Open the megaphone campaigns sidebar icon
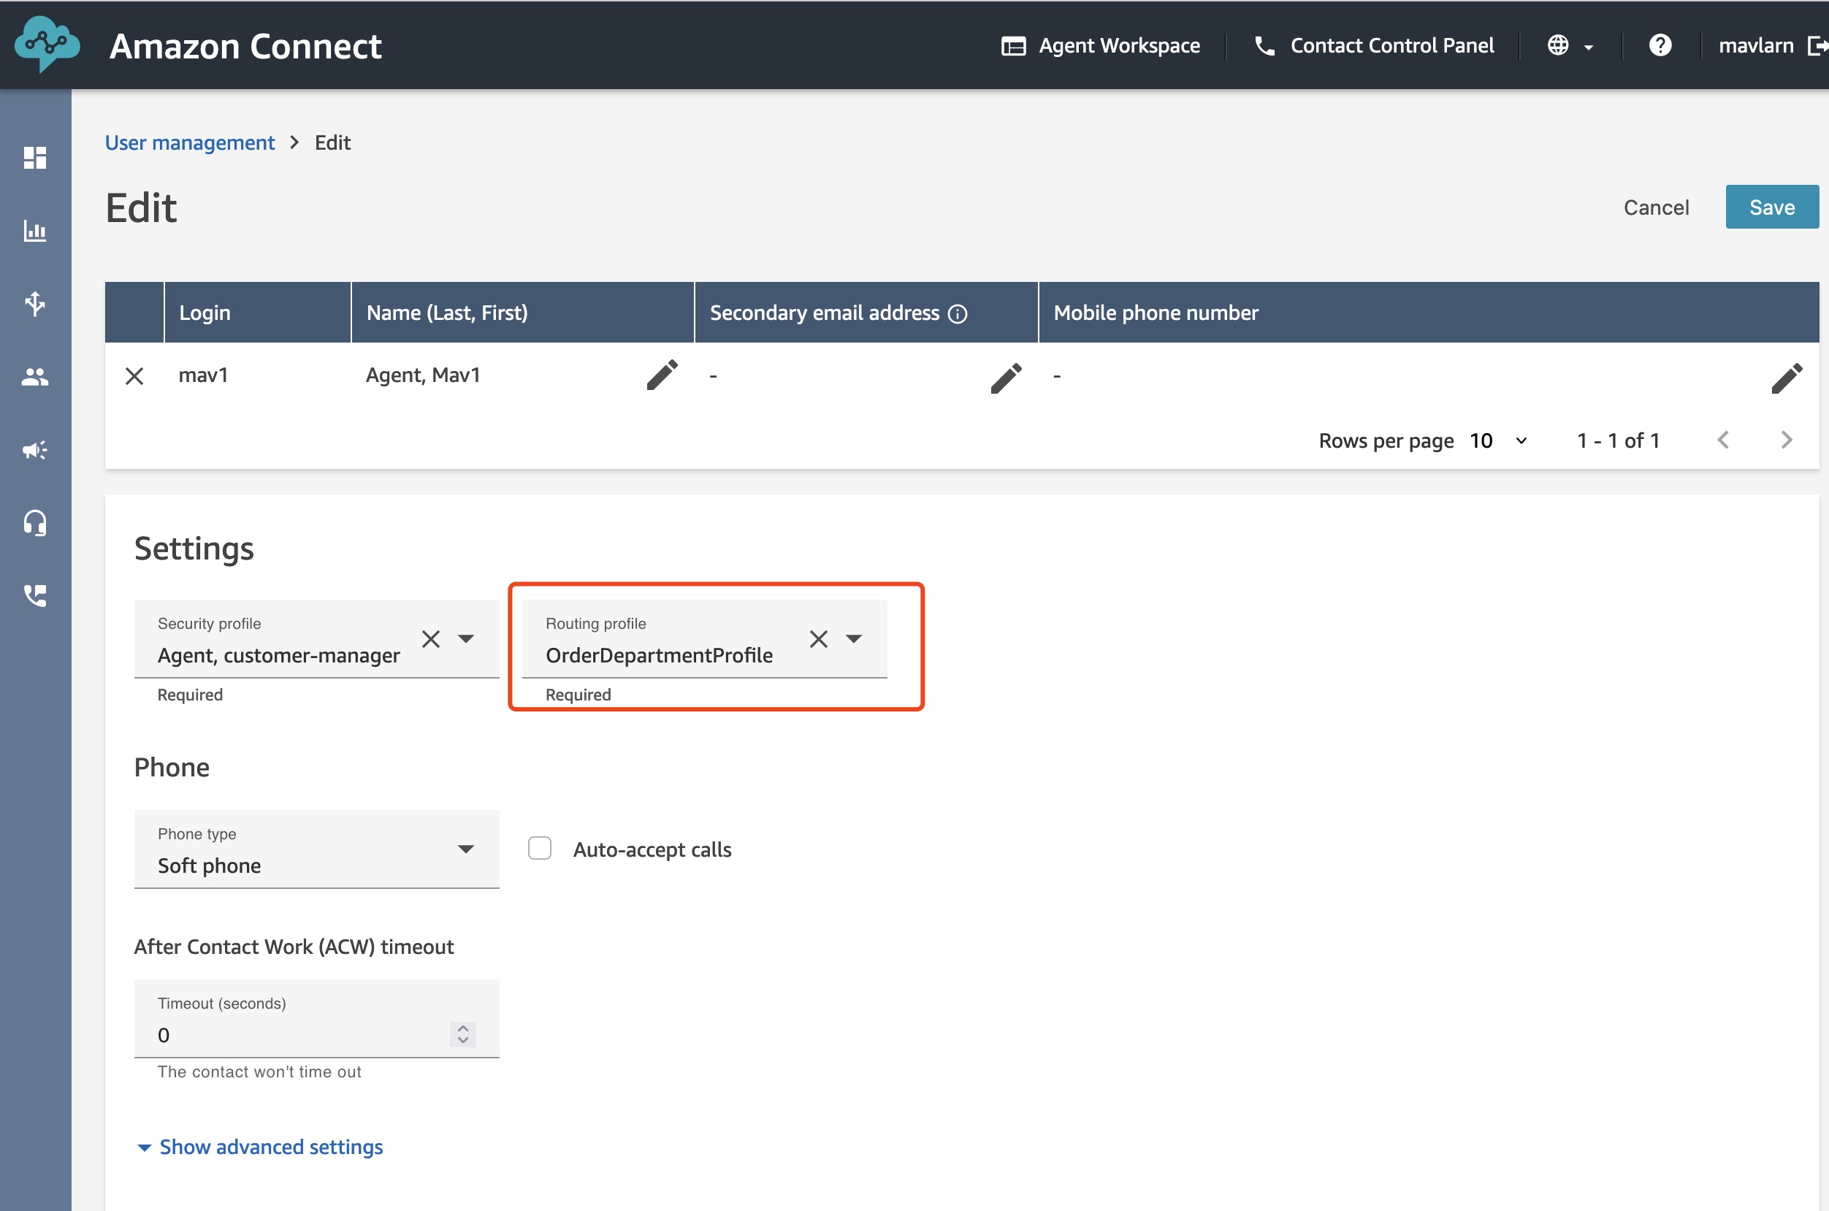1829x1211 pixels. 35,449
